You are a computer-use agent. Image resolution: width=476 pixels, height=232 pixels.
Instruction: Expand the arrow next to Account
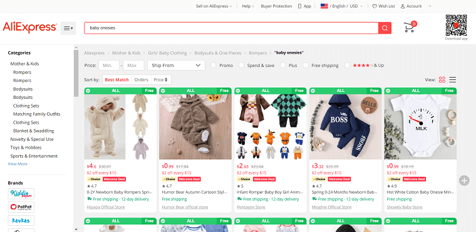point(430,6)
